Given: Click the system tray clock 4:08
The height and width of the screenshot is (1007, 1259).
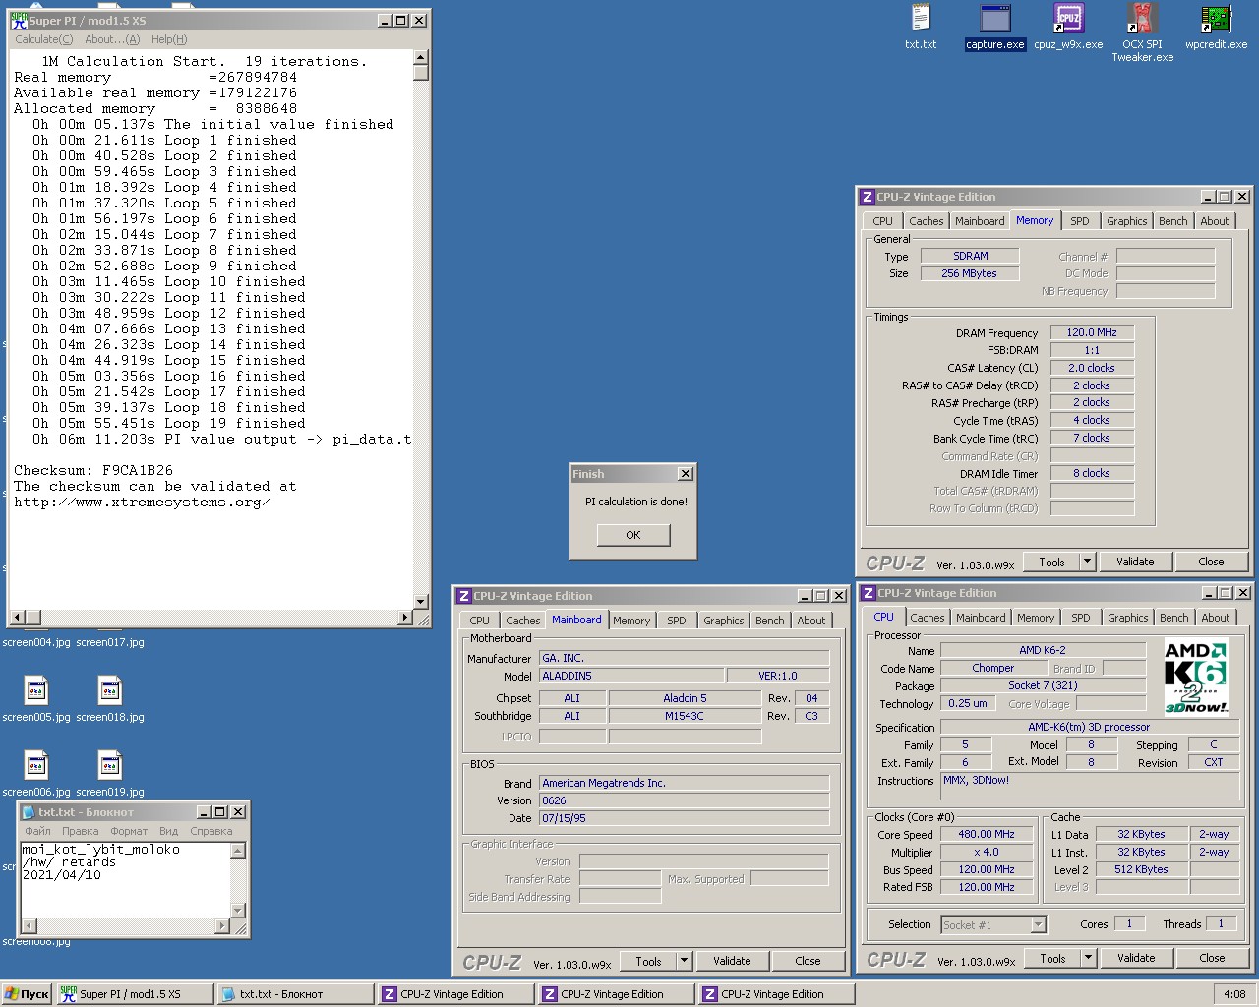Looking at the screenshot, I should pos(1234,994).
